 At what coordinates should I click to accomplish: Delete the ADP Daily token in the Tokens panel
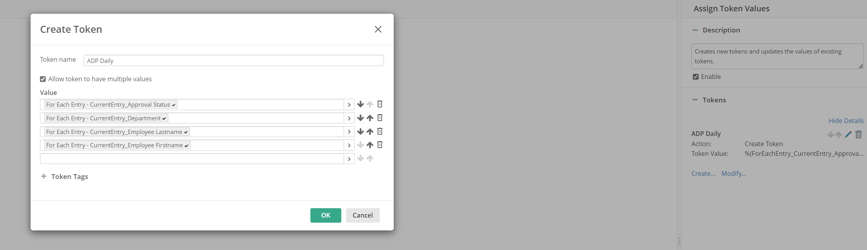pyautogui.click(x=858, y=134)
